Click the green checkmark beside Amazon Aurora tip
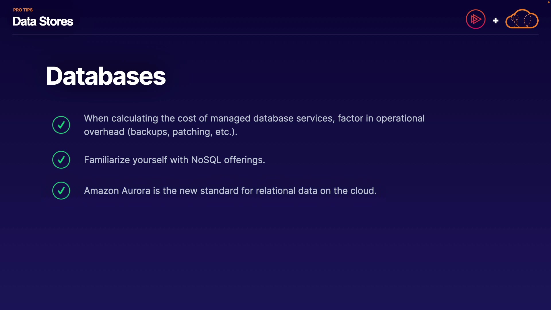 pos(61,191)
